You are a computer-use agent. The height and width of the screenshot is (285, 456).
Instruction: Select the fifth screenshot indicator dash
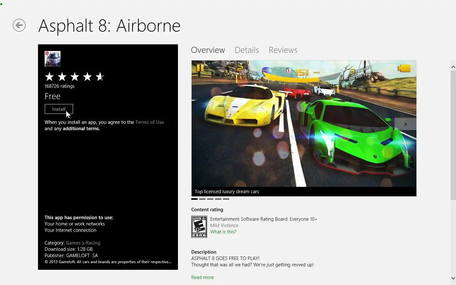point(226,199)
